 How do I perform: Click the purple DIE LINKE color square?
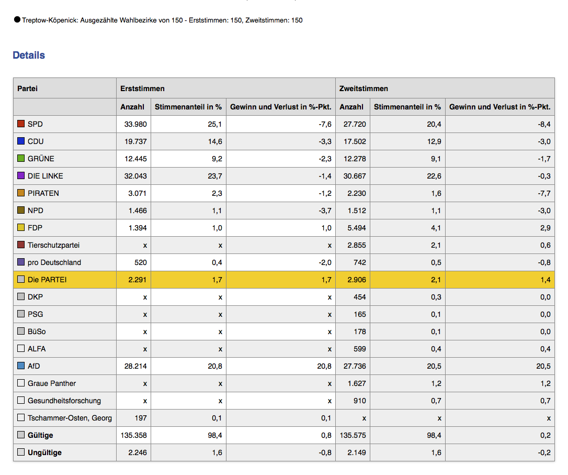coord(21,176)
